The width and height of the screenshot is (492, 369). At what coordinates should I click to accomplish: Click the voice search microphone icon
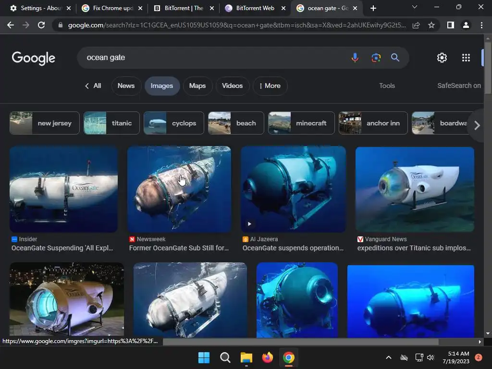point(355,58)
